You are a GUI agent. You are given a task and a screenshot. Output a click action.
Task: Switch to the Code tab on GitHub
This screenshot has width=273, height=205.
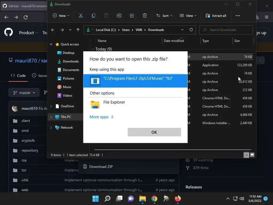(18, 76)
